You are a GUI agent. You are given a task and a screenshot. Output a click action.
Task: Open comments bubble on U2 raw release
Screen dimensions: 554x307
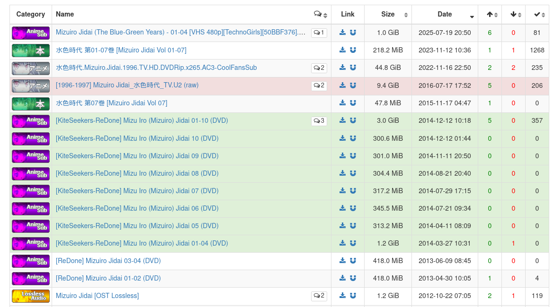point(319,85)
